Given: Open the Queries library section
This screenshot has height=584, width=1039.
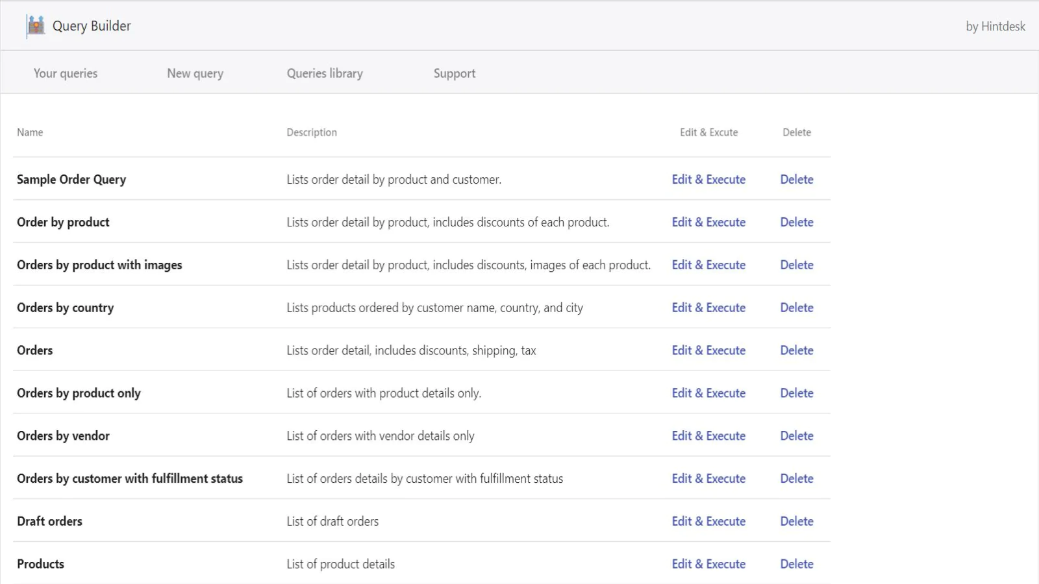Looking at the screenshot, I should (324, 73).
